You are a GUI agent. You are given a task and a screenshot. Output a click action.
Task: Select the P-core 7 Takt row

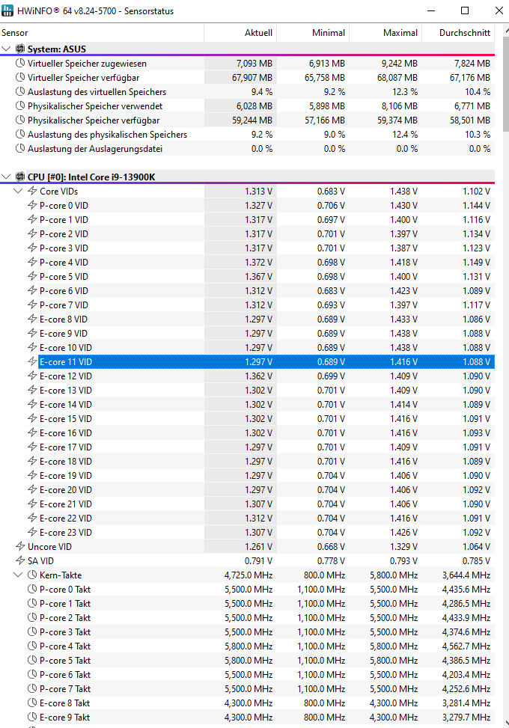coord(247,688)
